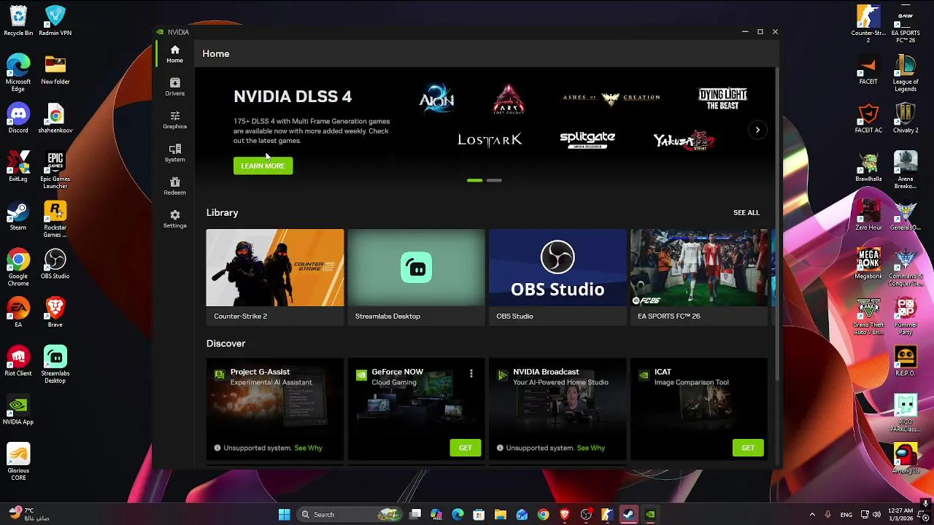Select the Glorious CORE desktop icon
Screen dimensions: 934x525
pos(18,462)
